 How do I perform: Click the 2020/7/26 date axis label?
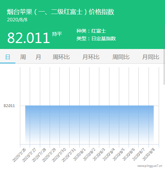(x=19, y=155)
